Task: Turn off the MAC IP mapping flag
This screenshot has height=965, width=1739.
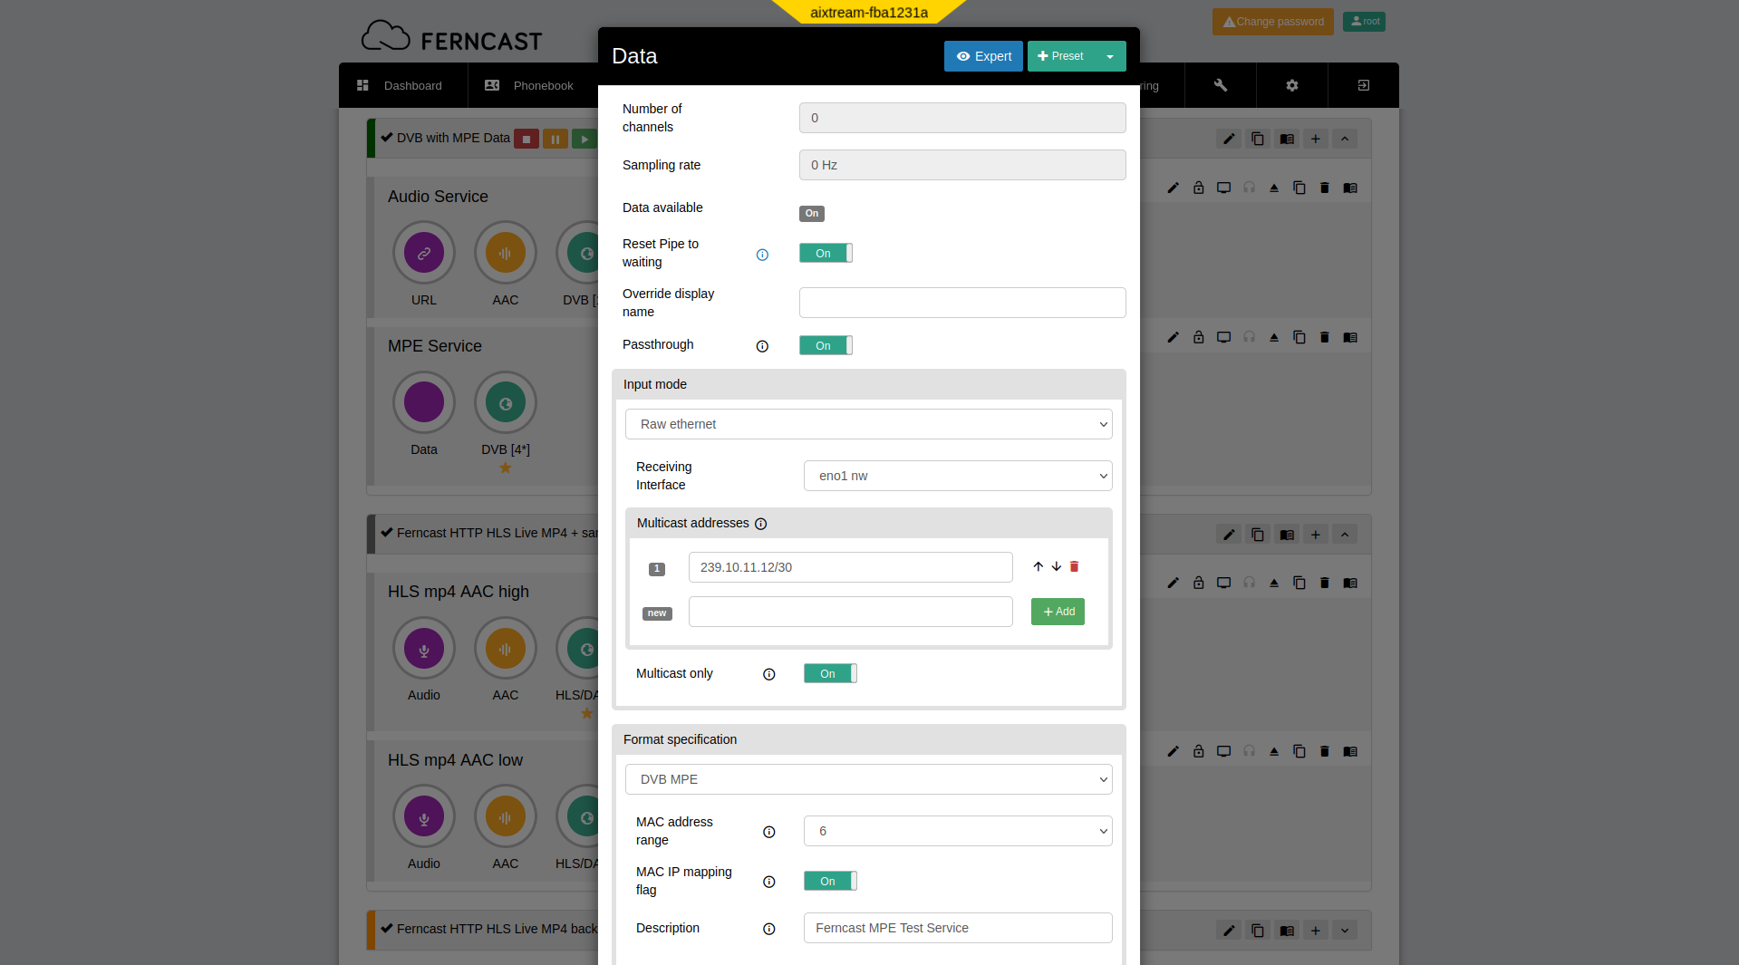Action: pyautogui.click(x=829, y=880)
